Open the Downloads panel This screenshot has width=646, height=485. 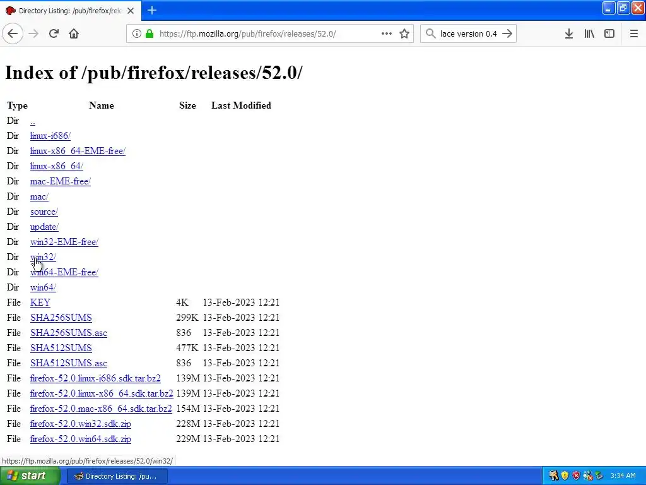coord(569,33)
